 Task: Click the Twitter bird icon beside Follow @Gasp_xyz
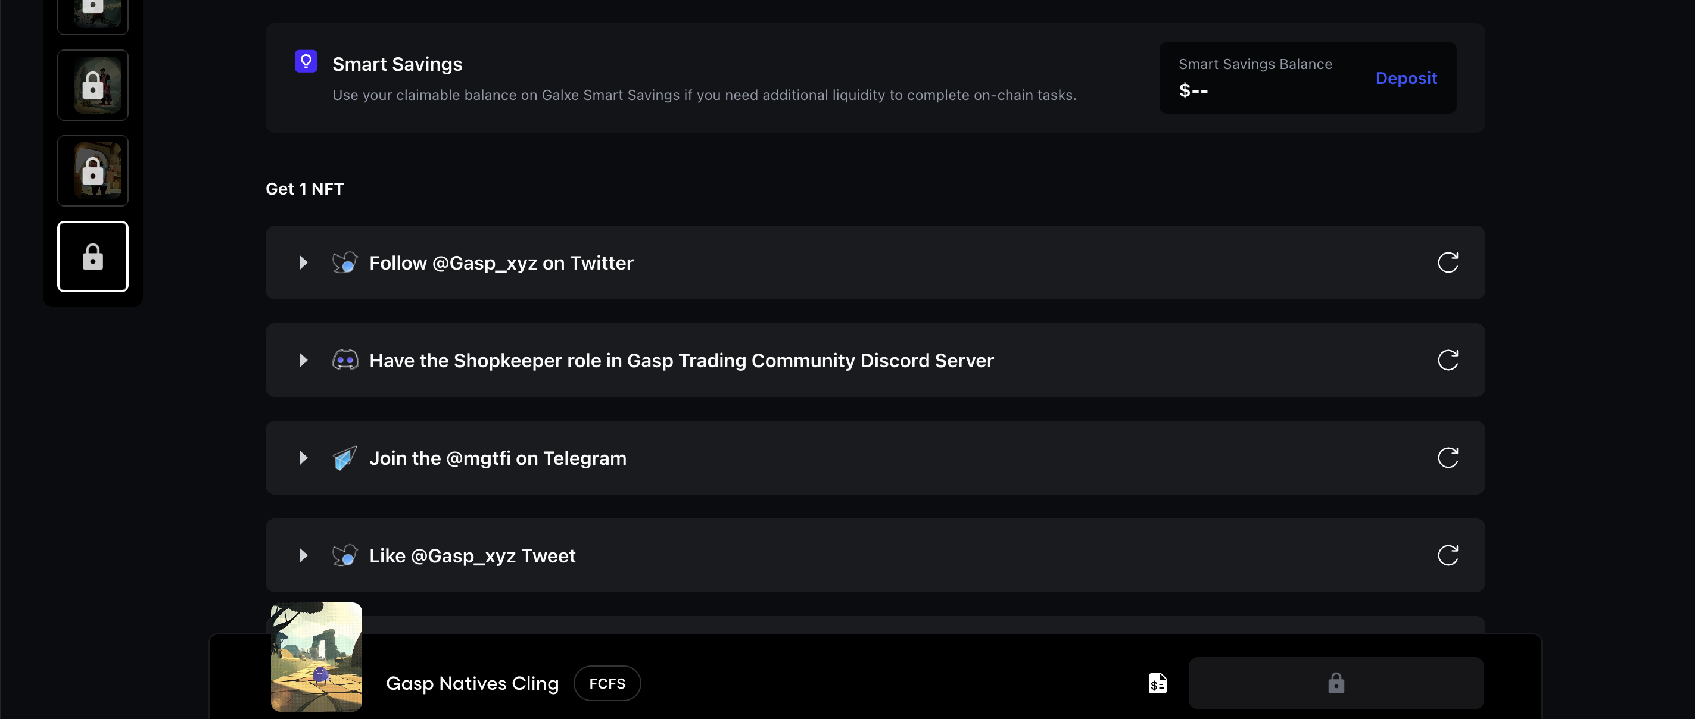pos(345,262)
